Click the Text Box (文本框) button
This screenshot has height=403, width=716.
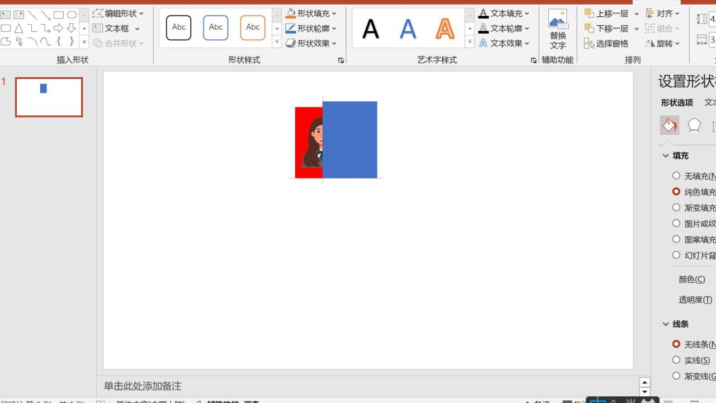(x=116, y=29)
